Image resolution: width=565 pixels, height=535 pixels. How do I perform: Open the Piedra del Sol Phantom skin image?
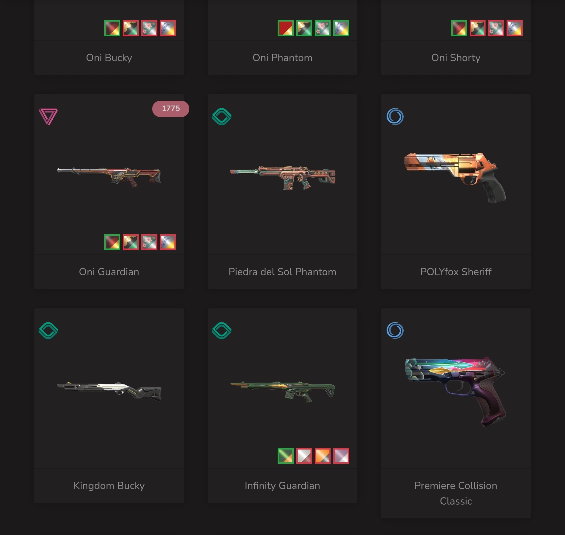(x=282, y=178)
